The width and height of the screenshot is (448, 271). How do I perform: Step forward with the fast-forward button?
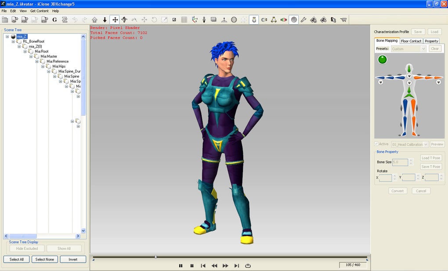225,266
